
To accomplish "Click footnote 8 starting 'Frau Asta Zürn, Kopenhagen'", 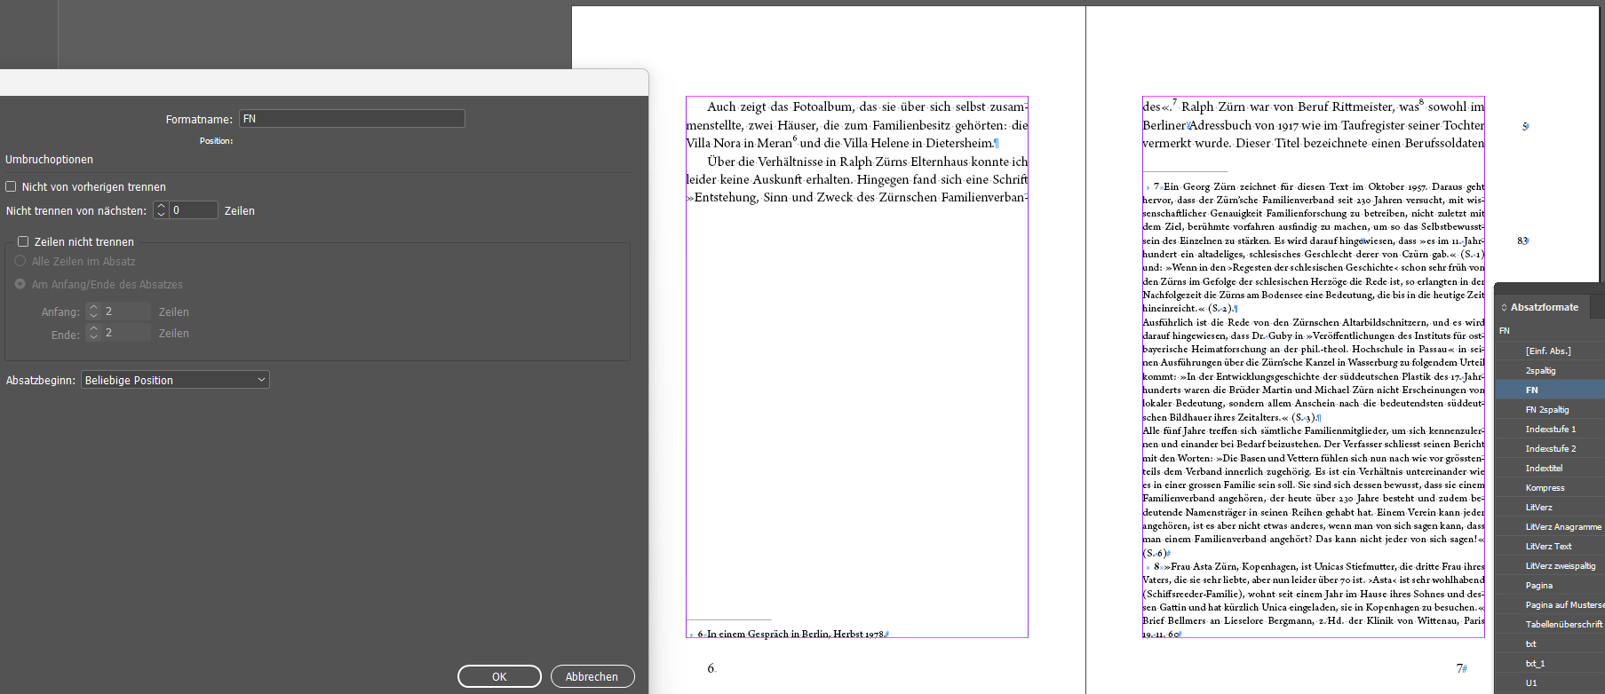I will pyautogui.click(x=1237, y=566).
